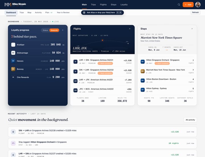Open 'JFK → BOS · American Airlines AA222' row
205x157 pixels.
(102, 90)
